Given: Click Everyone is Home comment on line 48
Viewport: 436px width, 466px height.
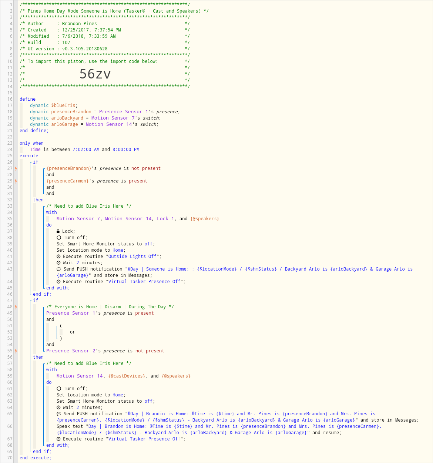Looking at the screenshot, I should point(110,307).
